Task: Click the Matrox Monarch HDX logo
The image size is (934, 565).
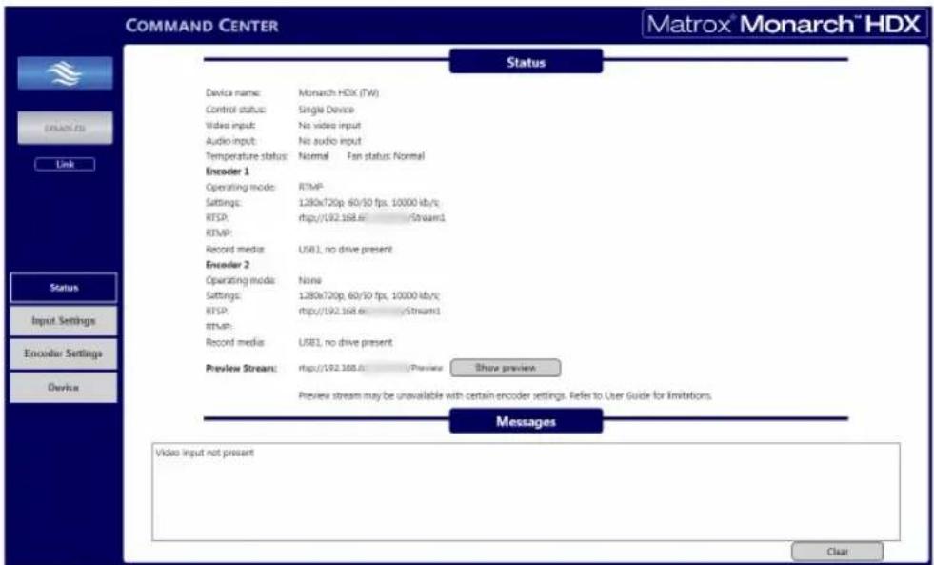Action: tap(785, 26)
